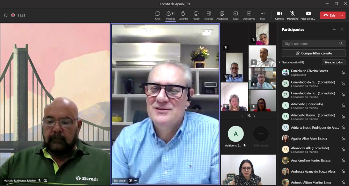Image resolution: width=349 pixels, height=186 pixels.
Task: Open the Aplicativos apps menu
Action: (249, 15)
